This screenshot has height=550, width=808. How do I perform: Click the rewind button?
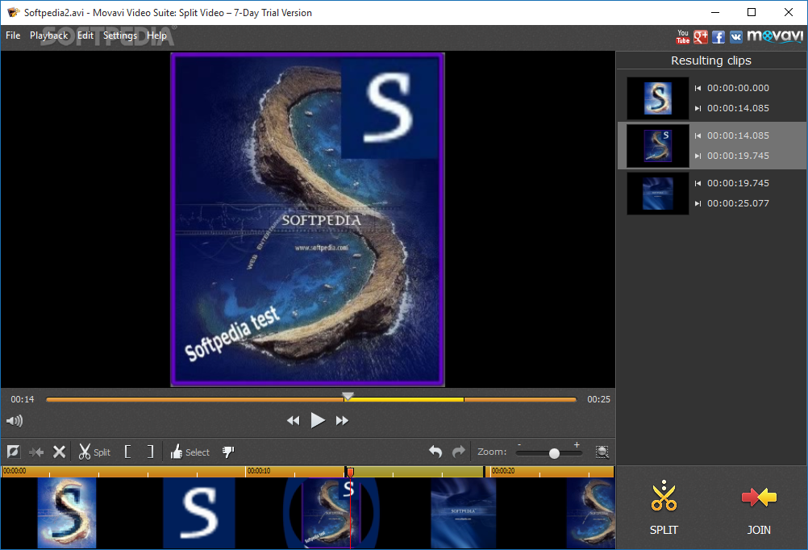(x=294, y=421)
